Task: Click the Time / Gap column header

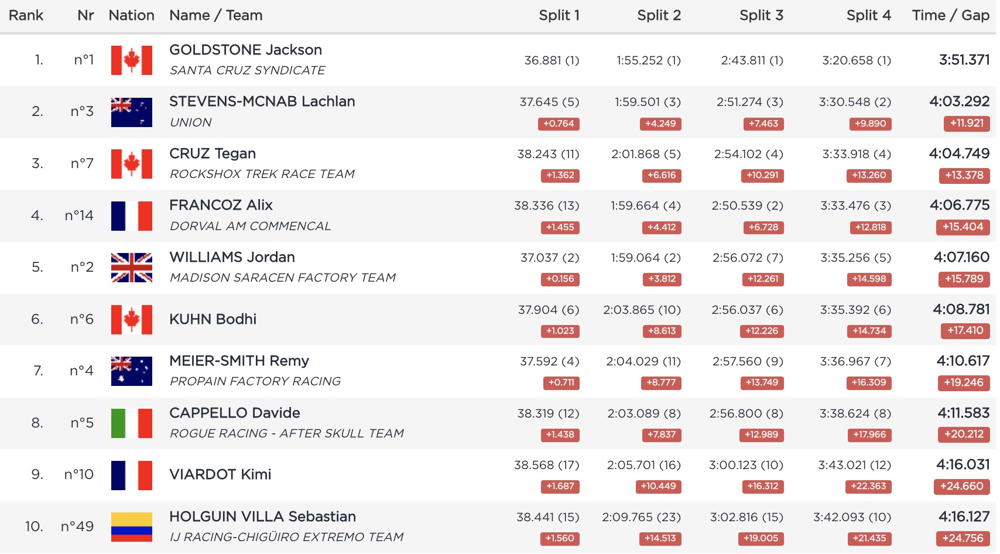Action: [x=950, y=16]
